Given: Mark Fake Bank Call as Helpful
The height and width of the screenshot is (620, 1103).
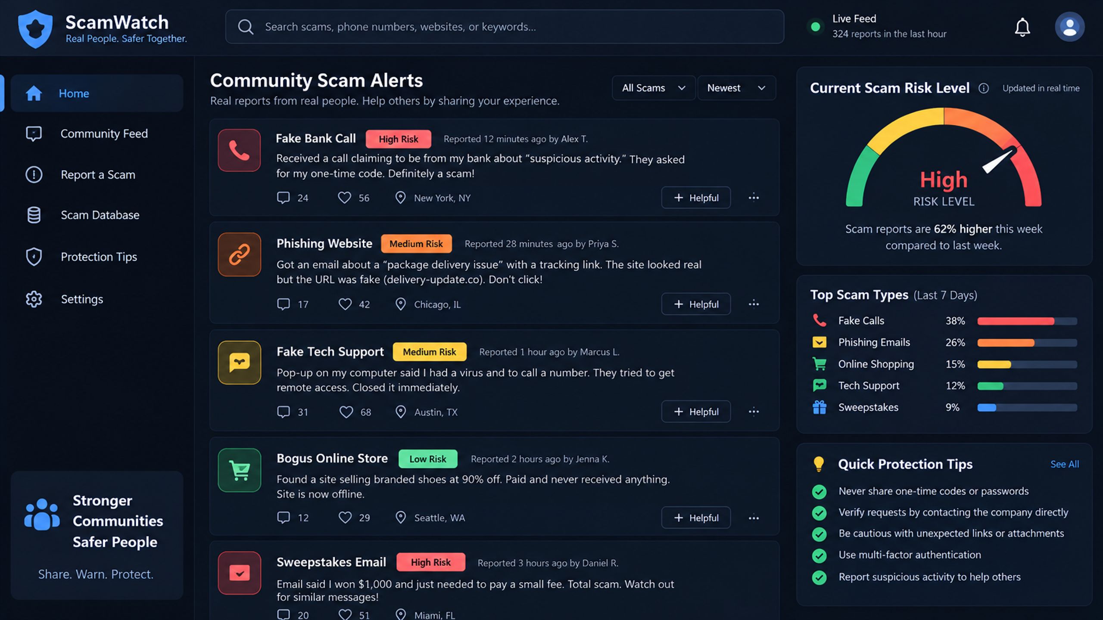Looking at the screenshot, I should pyautogui.click(x=696, y=198).
